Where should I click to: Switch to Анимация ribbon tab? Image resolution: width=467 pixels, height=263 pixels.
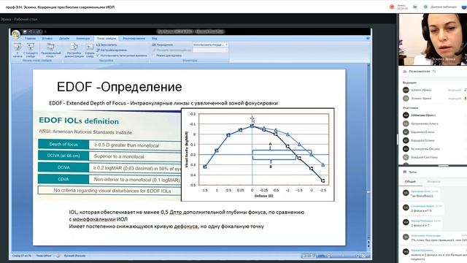tap(82, 39)
